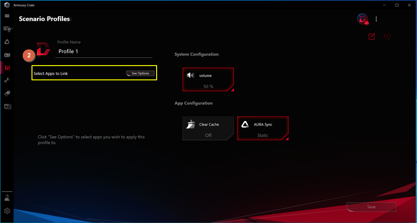
Task: Click the Select Apps to Link label
Action: [x=51, y=73]
